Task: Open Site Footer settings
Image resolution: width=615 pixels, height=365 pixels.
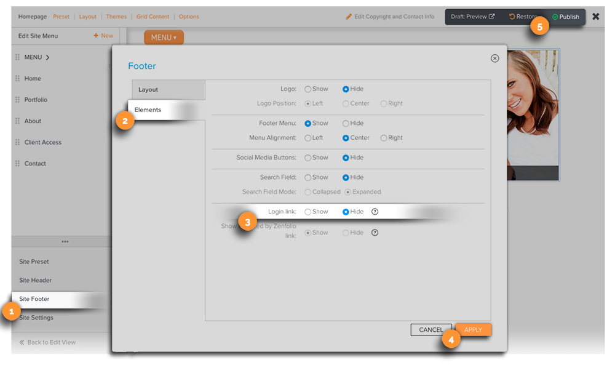Action: tap(34, 299)
